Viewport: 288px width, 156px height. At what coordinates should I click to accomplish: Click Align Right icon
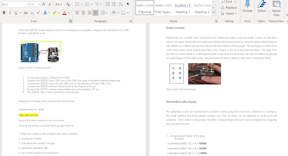89,13
